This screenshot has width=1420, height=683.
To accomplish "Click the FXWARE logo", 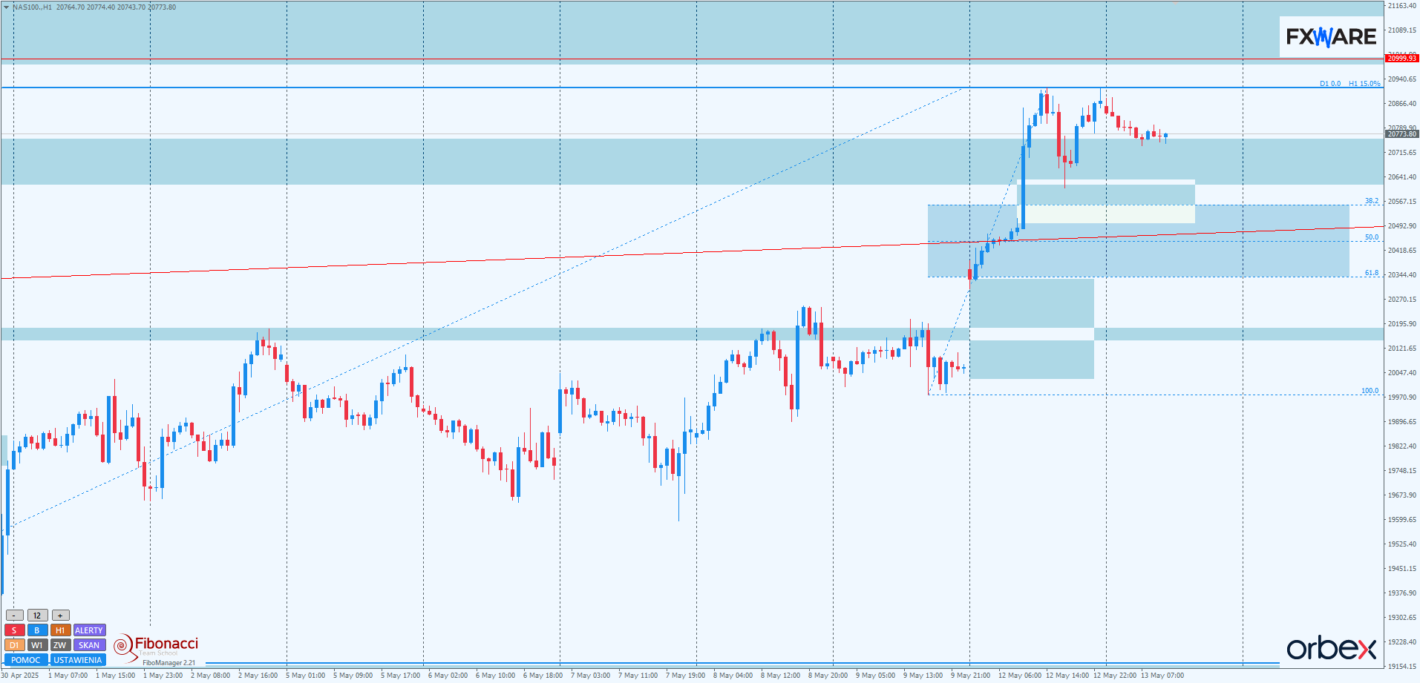I will tap(1331, 36).
